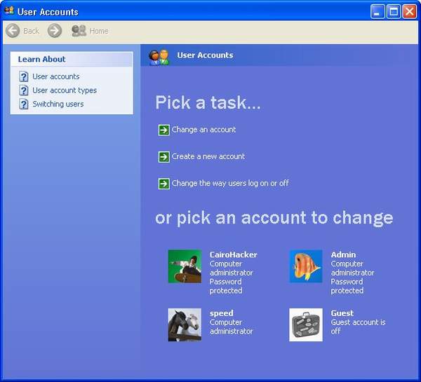Open the Switching users help topic

58,104
